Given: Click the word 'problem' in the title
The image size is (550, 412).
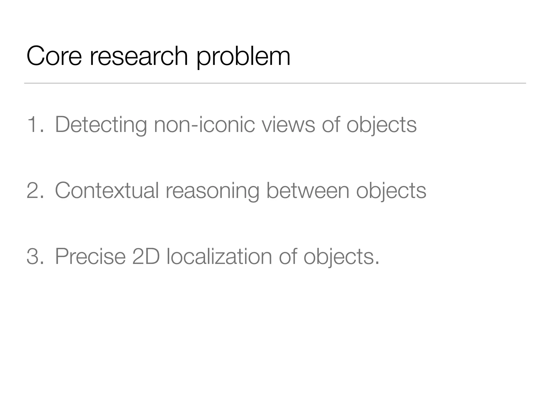Looking at the screenshot, I should tap(244, 57).
